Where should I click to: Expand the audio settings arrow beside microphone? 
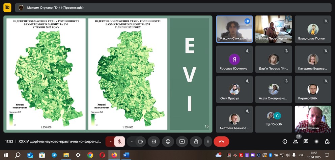point(110,142)
